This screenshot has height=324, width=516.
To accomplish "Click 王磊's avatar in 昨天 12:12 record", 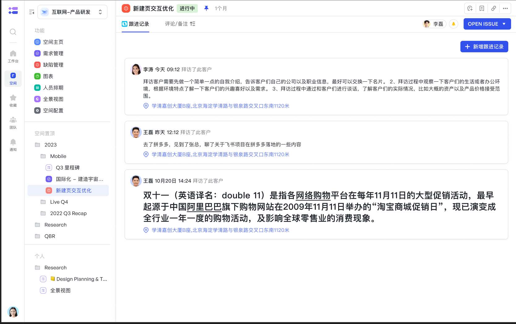I will coord(136,132).
